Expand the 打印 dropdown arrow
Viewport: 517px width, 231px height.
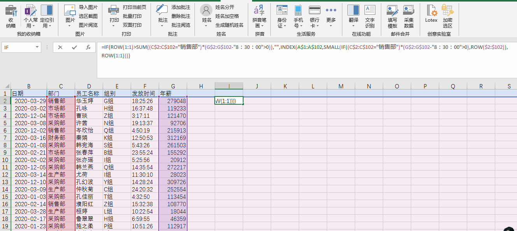(x=114, y=26)
